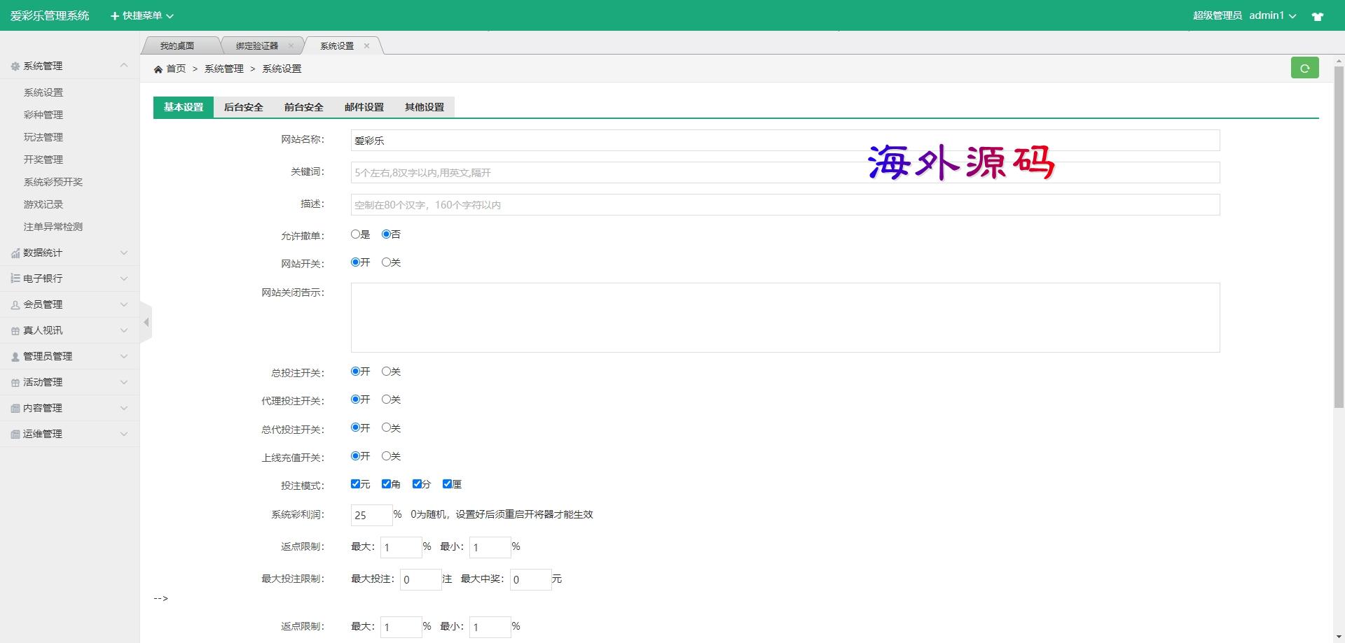Click the chart icon beside 数据统计
The image size is (1345, 643).
click(x=15, y=253)
